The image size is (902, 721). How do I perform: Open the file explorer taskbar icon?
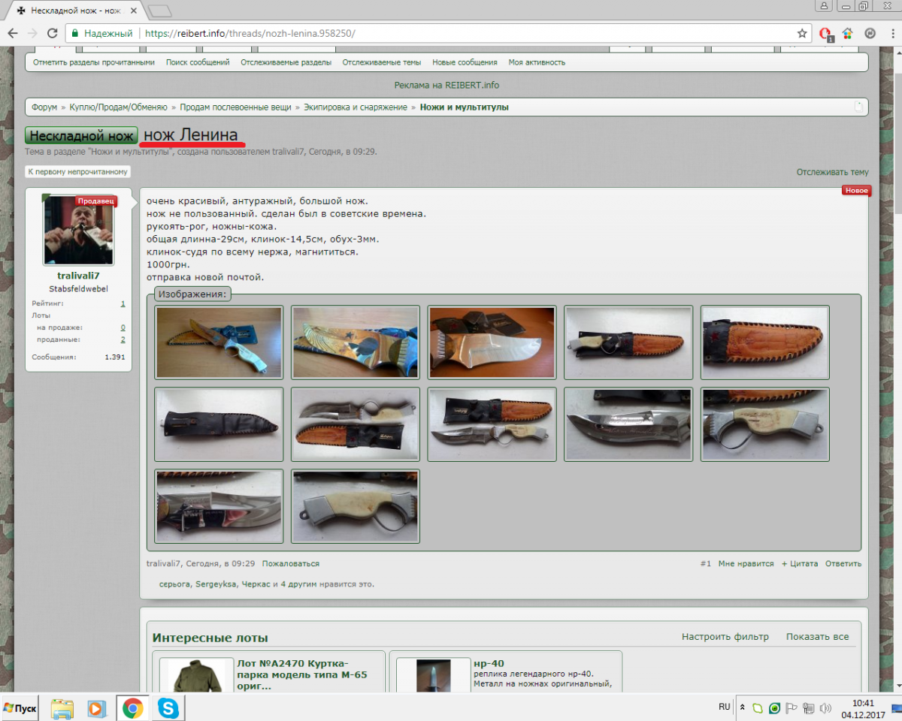62,707
